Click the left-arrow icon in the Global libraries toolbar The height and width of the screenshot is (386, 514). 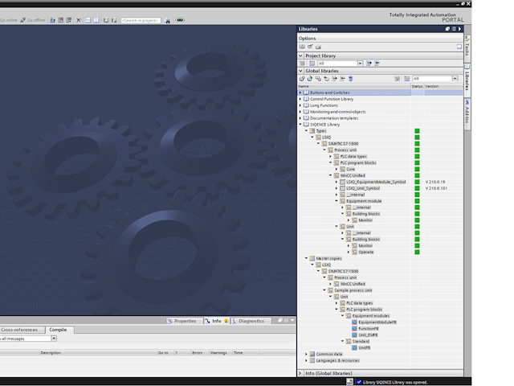click(342, 79)
